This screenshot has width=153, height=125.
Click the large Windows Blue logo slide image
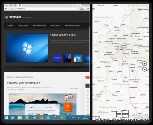[27, 48]
